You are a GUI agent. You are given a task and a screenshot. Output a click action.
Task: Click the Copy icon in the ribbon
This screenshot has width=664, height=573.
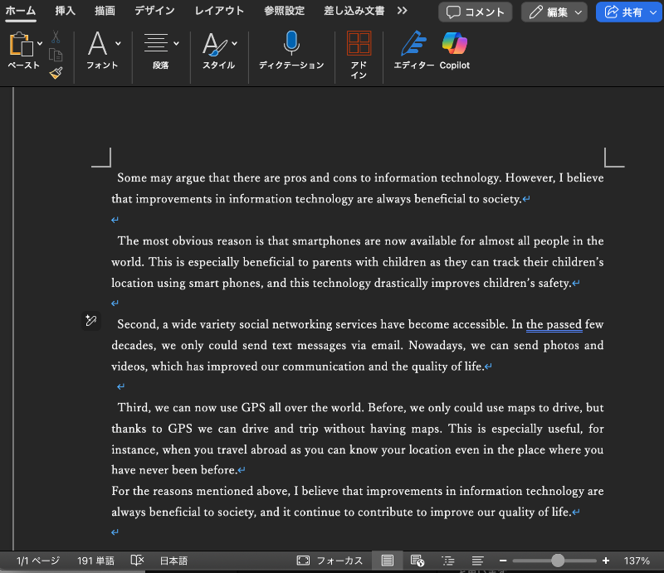coord(56,55)
